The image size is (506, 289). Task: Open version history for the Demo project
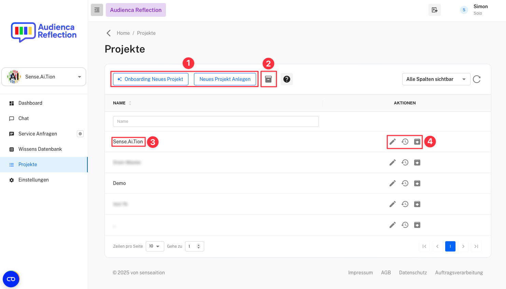point(405,183)
